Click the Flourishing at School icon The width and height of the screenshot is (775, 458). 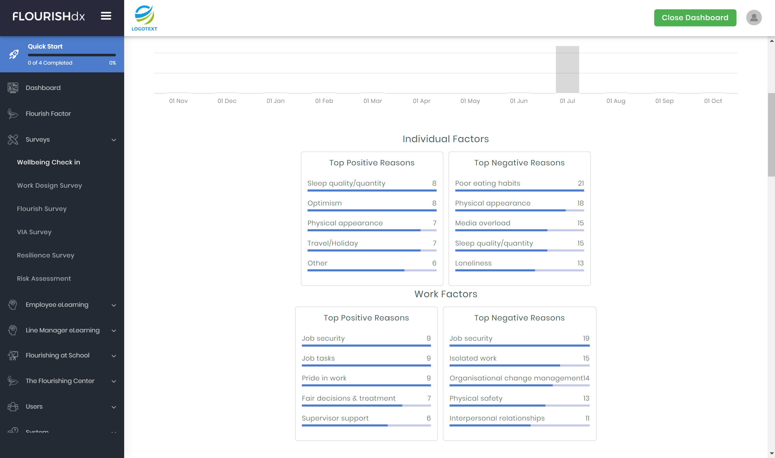pos(13,356)
